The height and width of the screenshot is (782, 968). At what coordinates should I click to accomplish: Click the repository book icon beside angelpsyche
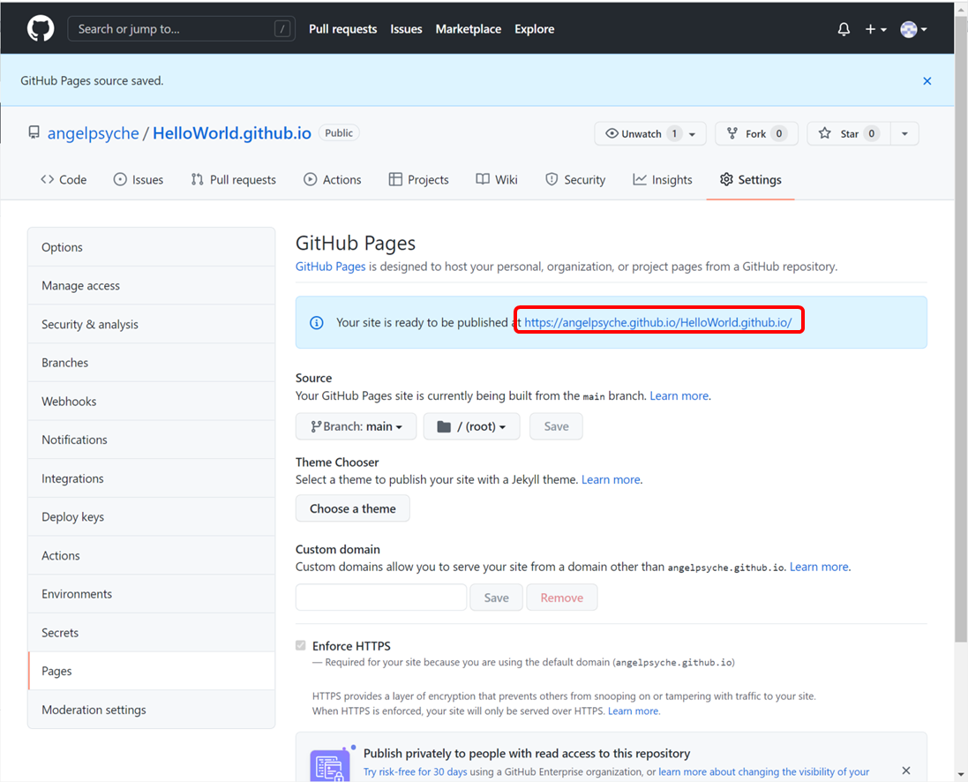click(x=34, y=132)
